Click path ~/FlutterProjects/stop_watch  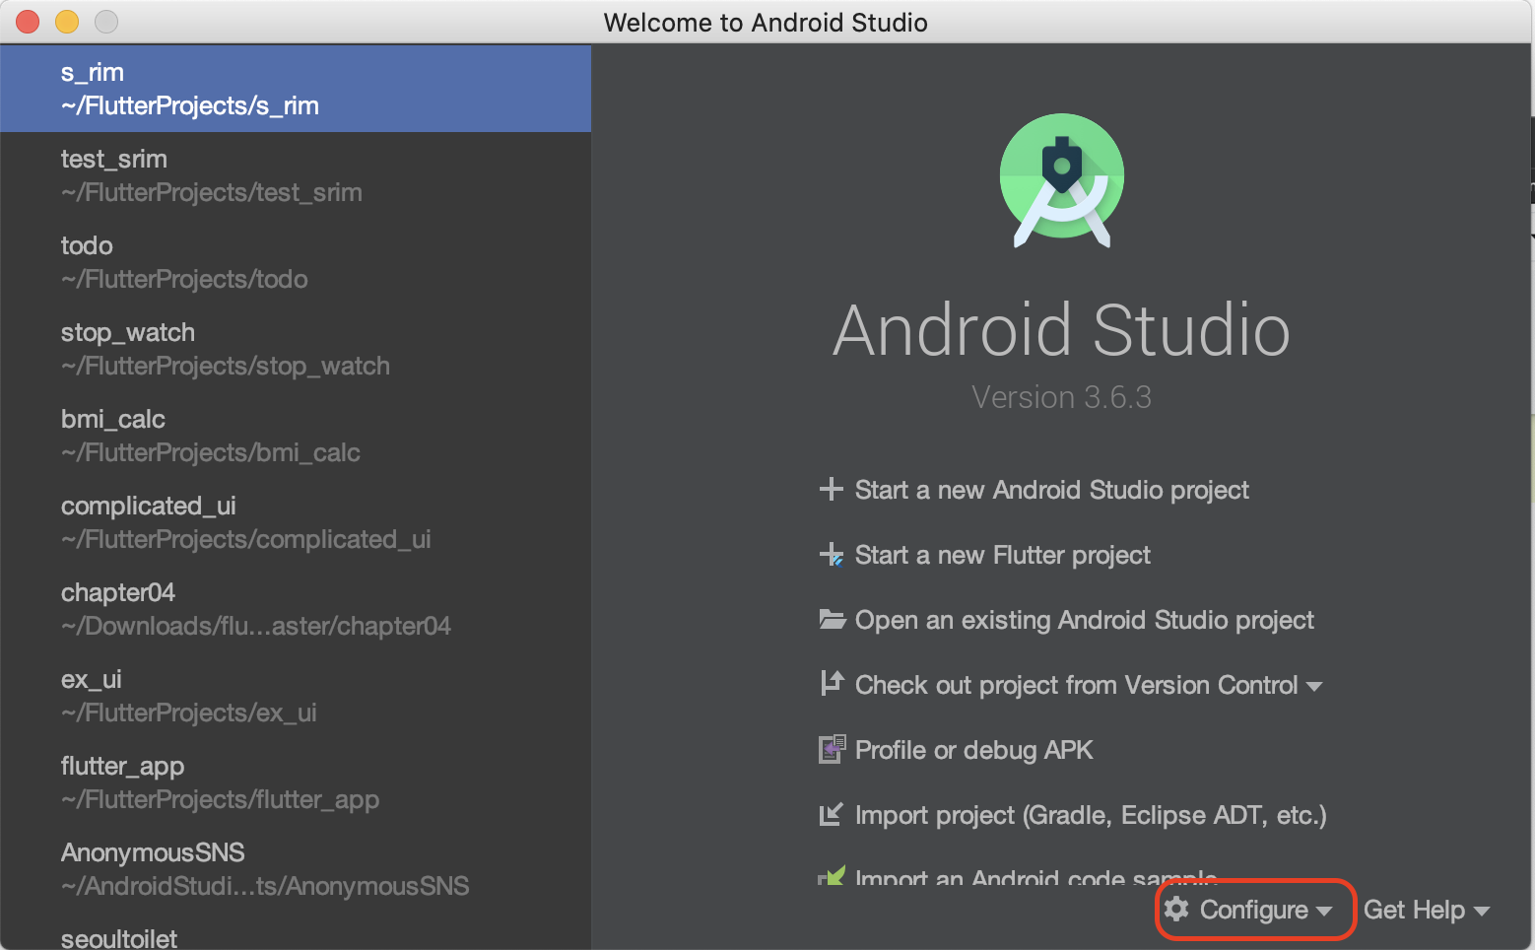[x=226, y=366]
